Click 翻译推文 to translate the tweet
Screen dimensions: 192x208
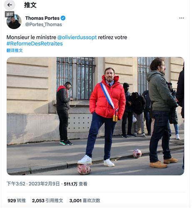point(15,50)
